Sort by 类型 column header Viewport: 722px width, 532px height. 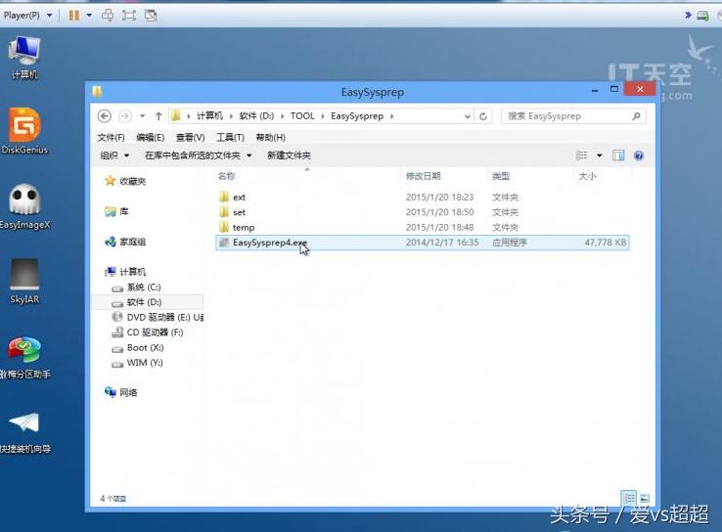click(x=501, y=176)
